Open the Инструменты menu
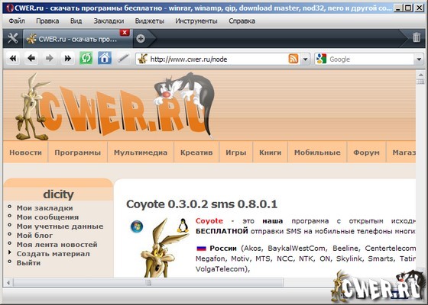The height and width of the screenshot is (305, 428). (196, 21)
